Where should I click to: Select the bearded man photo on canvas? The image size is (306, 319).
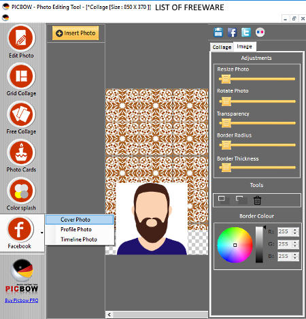pyautogui.click(x=152, y=219)
